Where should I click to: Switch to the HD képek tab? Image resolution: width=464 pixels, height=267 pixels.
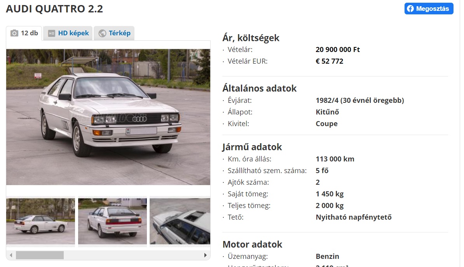(x=68, y=33)
